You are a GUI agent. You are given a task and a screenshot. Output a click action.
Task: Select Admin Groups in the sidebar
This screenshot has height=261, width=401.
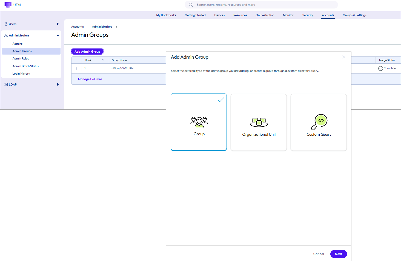pos(31,51)
